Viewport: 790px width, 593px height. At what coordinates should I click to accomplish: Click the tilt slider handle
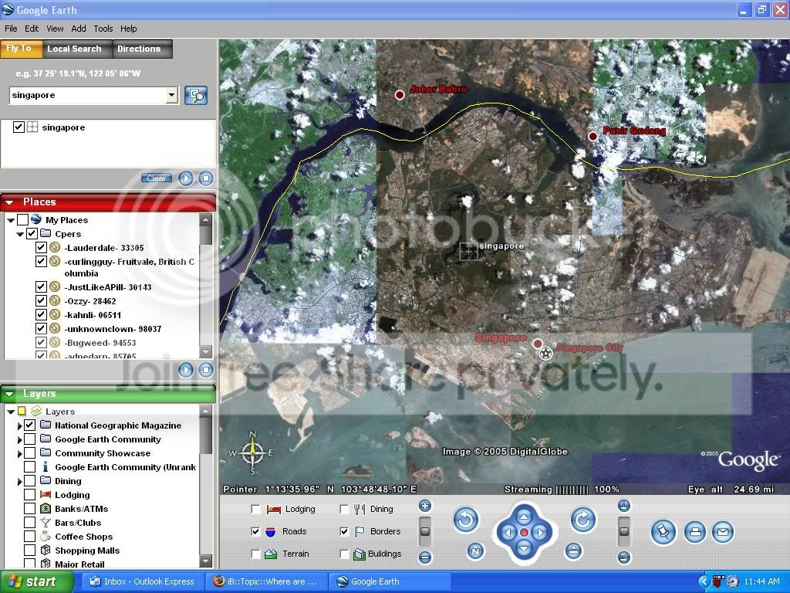[x=623, y=531]
